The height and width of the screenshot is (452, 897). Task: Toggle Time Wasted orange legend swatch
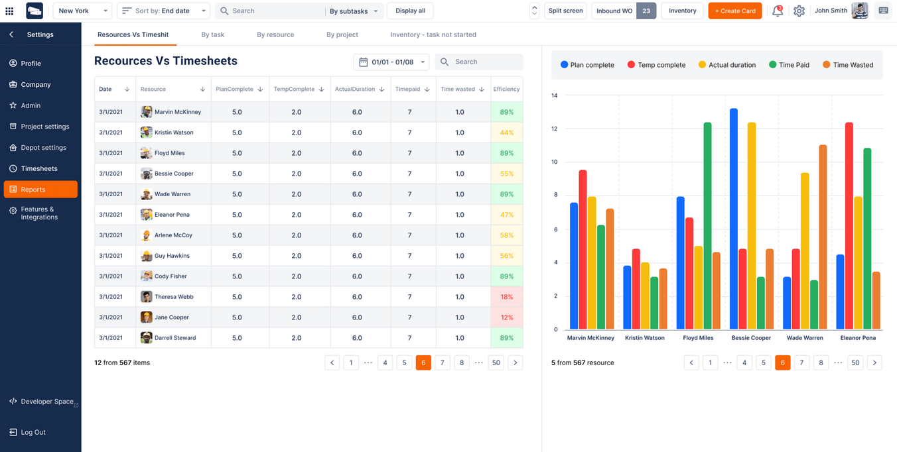827,65
